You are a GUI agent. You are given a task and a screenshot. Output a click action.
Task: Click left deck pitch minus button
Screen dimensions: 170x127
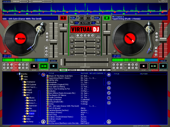tap(47, 33)
